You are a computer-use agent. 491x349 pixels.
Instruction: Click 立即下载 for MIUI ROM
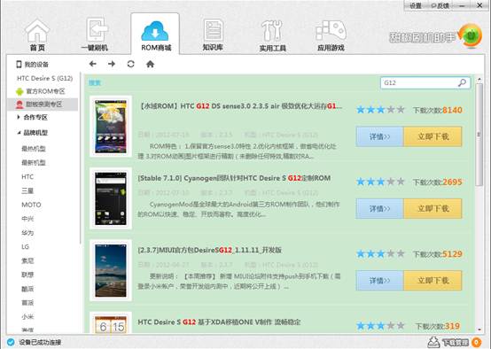point(433,281)
